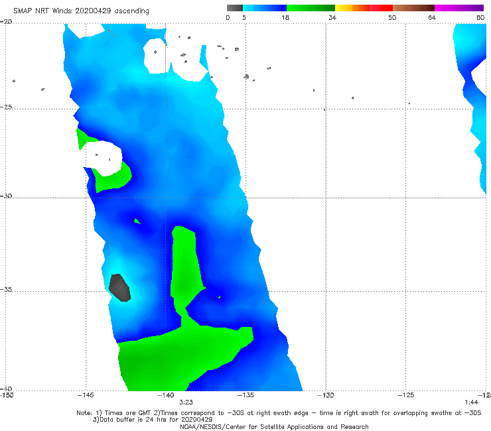Select the green segment of the wind color bar
Screen dimensions: 491x431
pyautogui.click(x=311, y=8)
